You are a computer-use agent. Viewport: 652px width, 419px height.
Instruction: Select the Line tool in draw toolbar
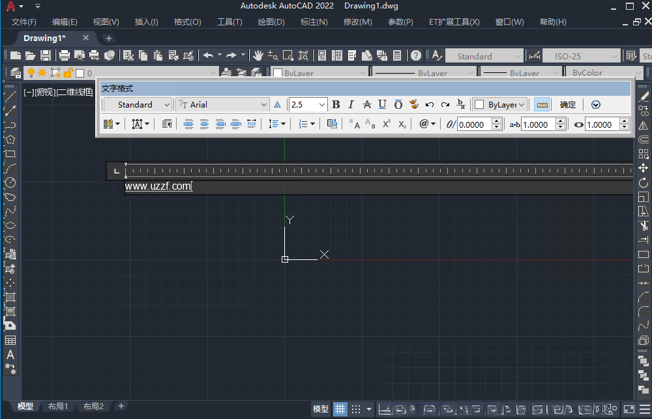(10, 96)
